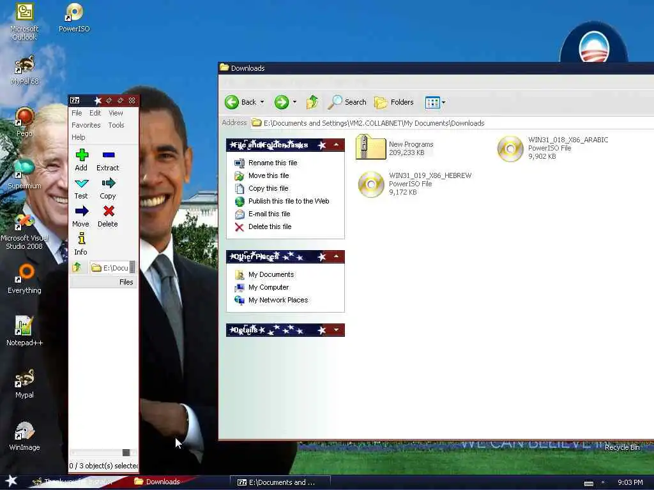Switch to the 7-Zip E:\Documents taskbar button

pyautogui.click(x=280, y=482)
